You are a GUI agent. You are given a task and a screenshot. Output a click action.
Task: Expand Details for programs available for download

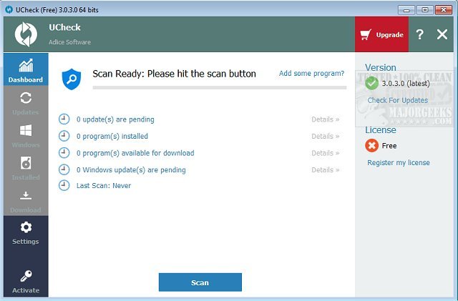326,153
